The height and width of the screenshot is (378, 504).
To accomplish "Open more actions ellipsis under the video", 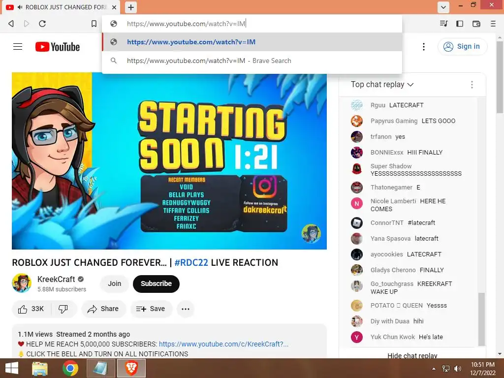I will tap(186, 309).
